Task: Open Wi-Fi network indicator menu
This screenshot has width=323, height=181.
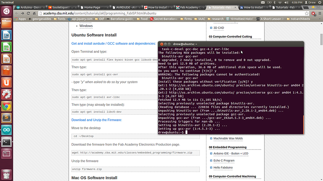Action: click(x=280, y=3)
